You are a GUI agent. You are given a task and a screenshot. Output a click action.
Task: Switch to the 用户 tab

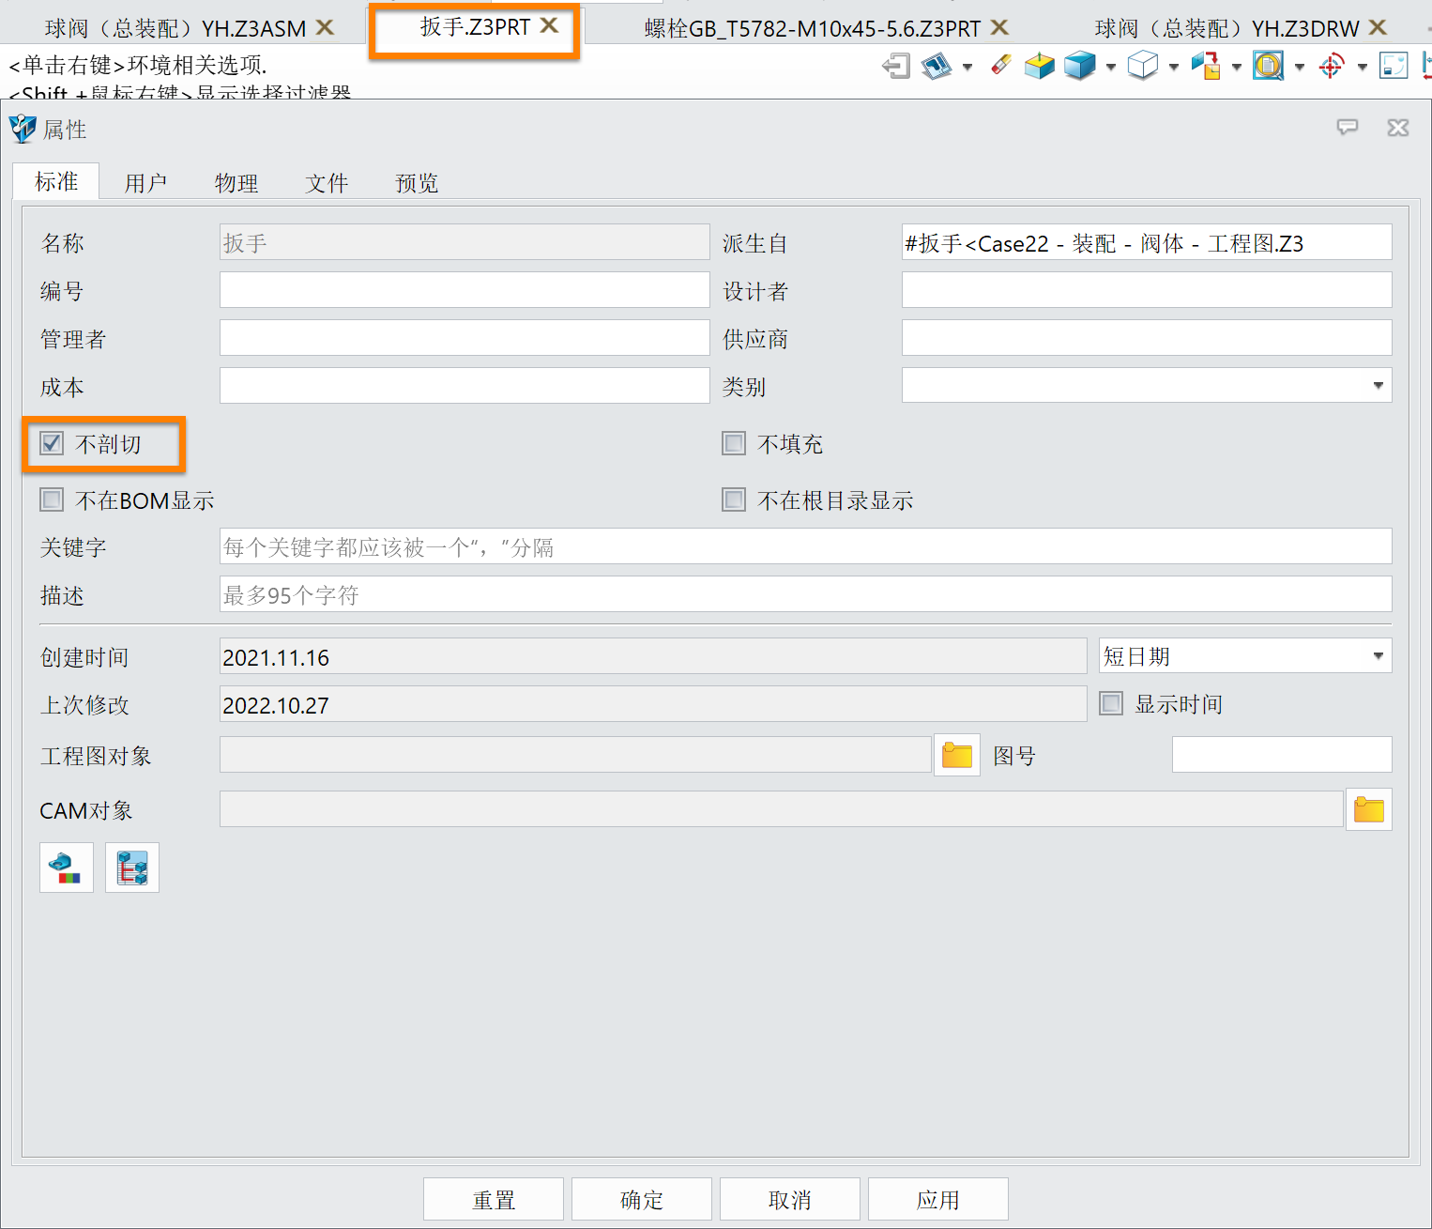[146, 183]
